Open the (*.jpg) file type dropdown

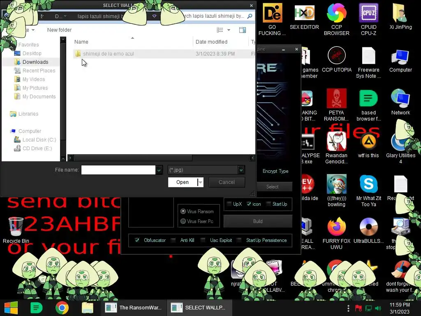tap(241, 170)
